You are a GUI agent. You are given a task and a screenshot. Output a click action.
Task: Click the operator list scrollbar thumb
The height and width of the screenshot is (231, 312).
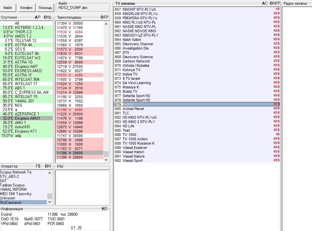click(x=50, y=196)
